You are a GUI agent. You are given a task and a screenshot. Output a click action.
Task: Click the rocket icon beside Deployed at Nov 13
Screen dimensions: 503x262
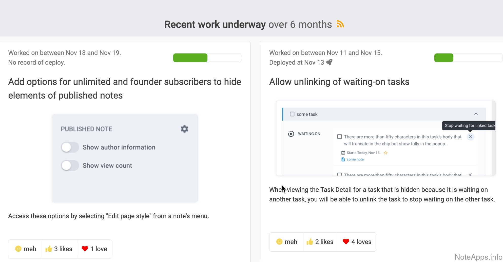click(329, 62)
